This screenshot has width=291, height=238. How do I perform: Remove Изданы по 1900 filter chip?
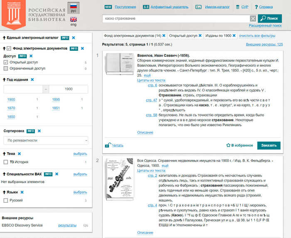[x=234, y=35]
